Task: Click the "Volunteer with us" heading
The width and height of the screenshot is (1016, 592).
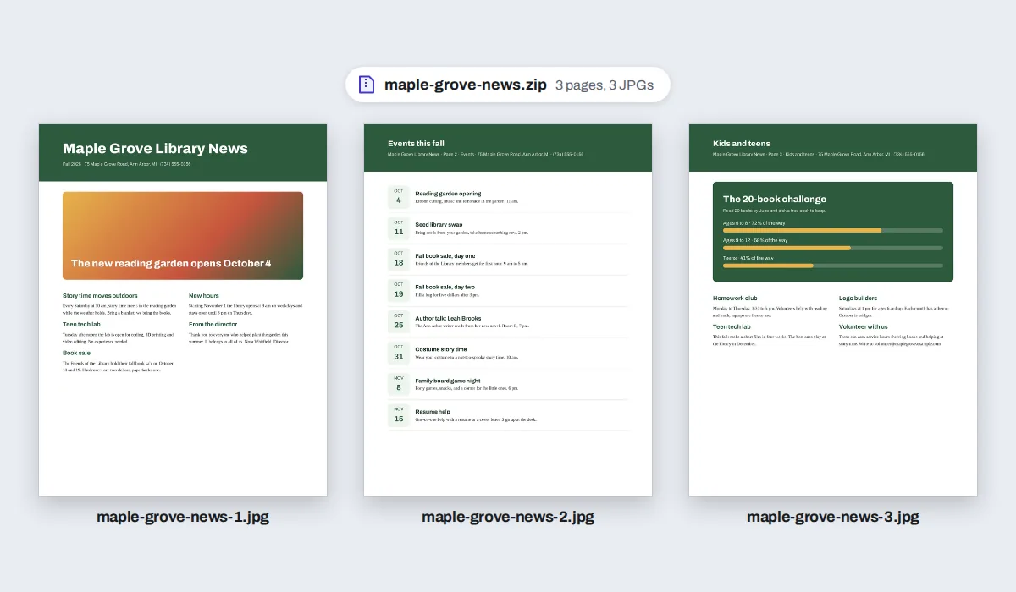Action: [x=864, y=326]
